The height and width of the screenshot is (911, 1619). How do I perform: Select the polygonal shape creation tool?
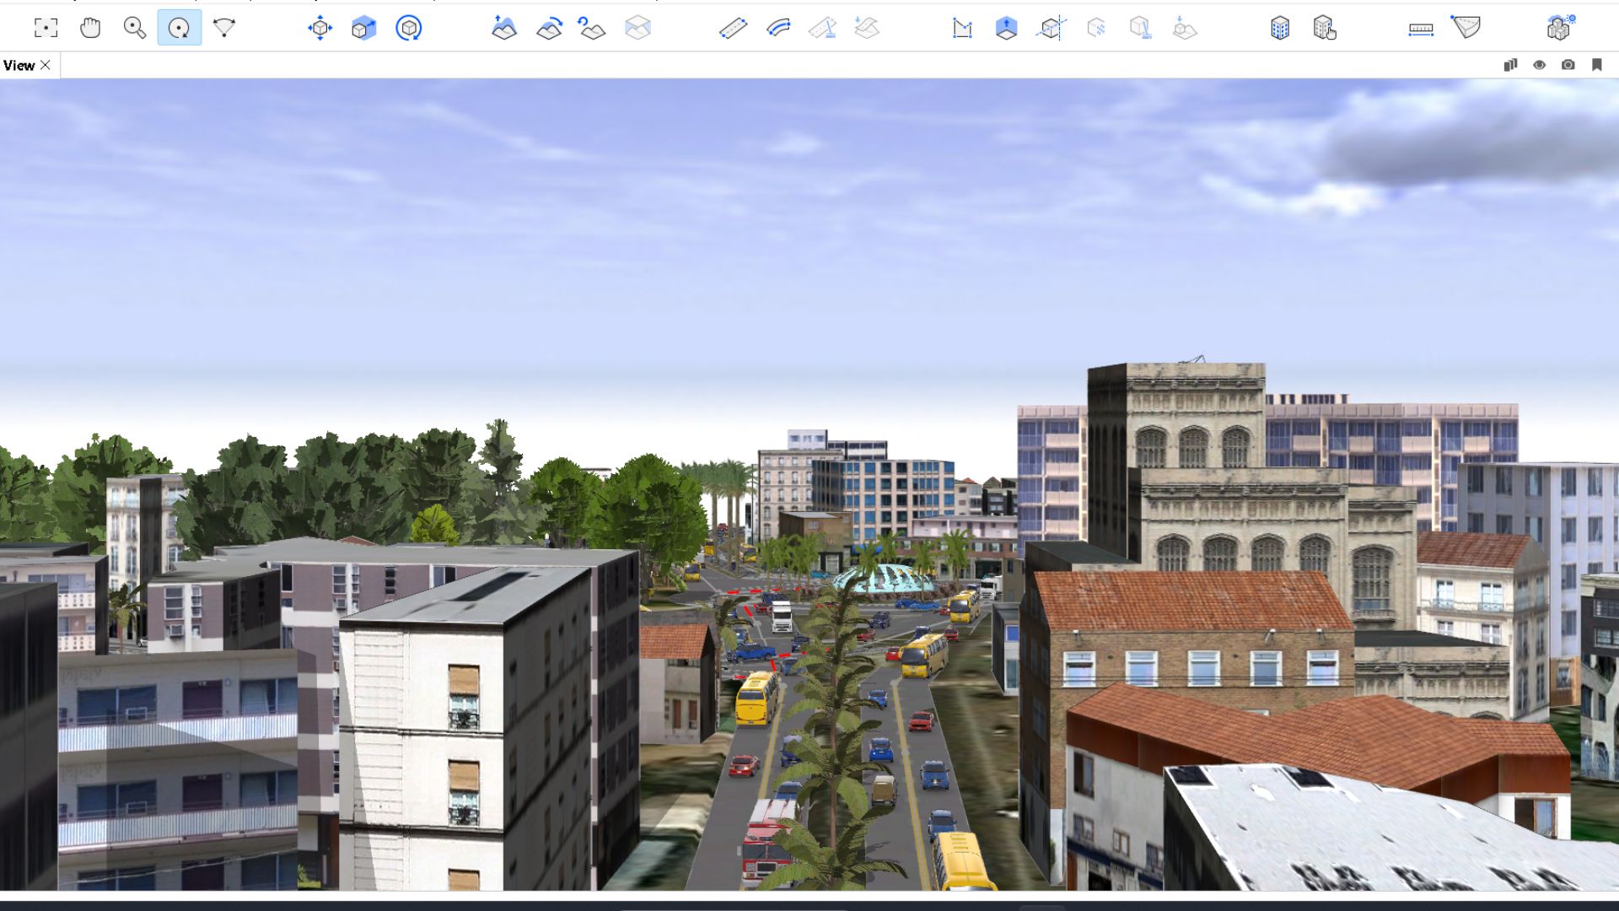point(962,28)
